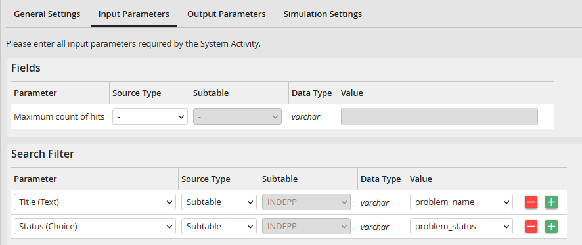Select the Input Parameters tab
582x245 pixels.
[133, 14]
